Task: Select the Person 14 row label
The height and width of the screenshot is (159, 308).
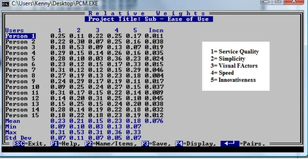Action: click(22, 110)
